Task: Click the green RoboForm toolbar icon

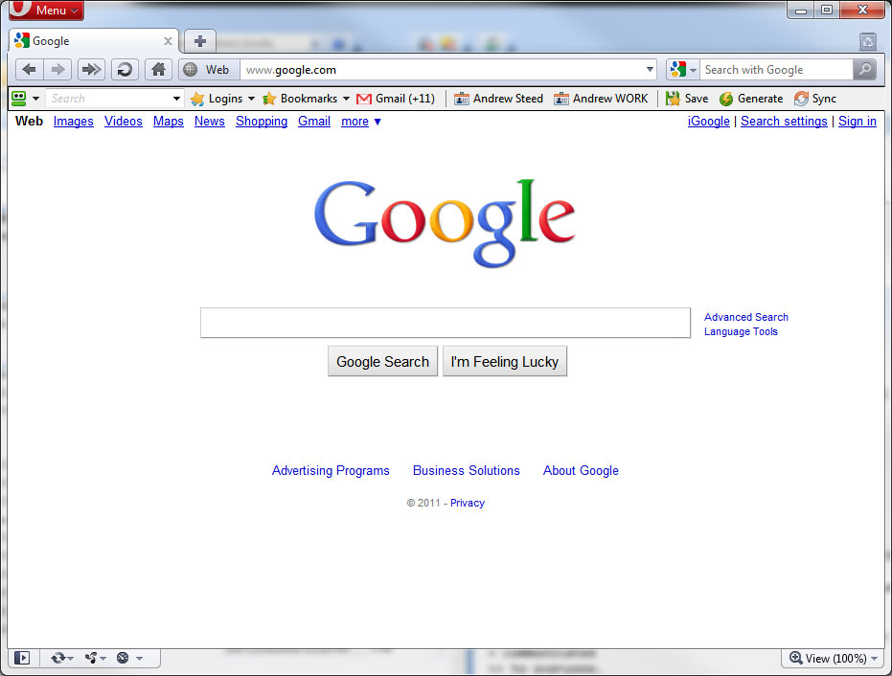Action: point(19,99)
